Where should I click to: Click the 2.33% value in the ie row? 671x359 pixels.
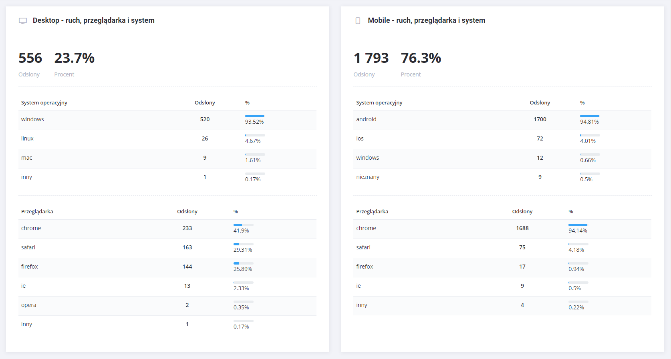(x=241, y=288)
